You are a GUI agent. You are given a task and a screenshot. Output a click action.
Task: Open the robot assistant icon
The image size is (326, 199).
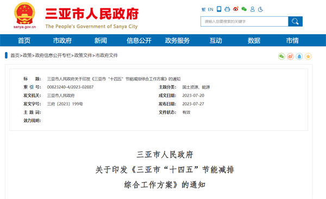(x=227, y=9)
